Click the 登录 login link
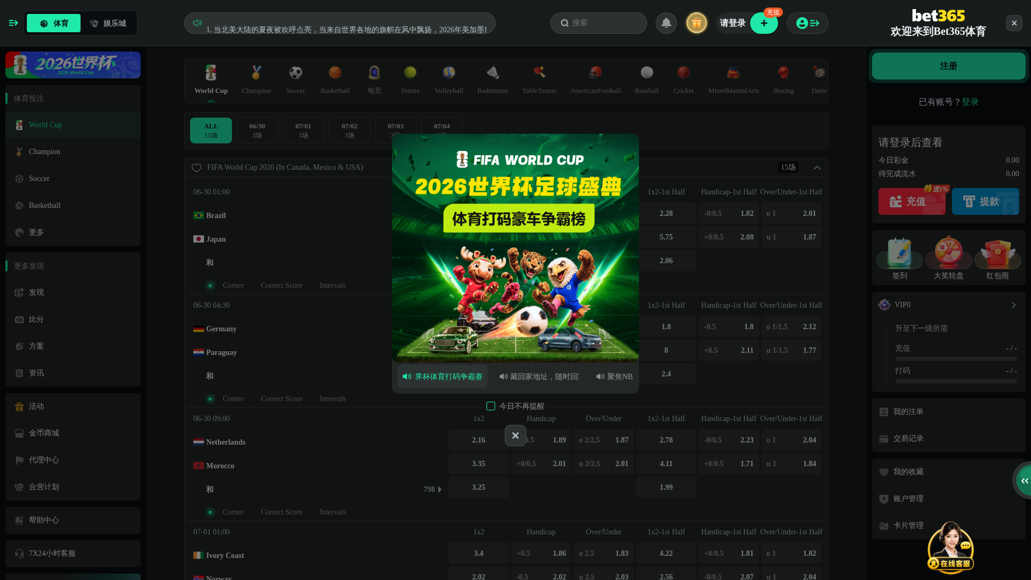 point(970,102)
